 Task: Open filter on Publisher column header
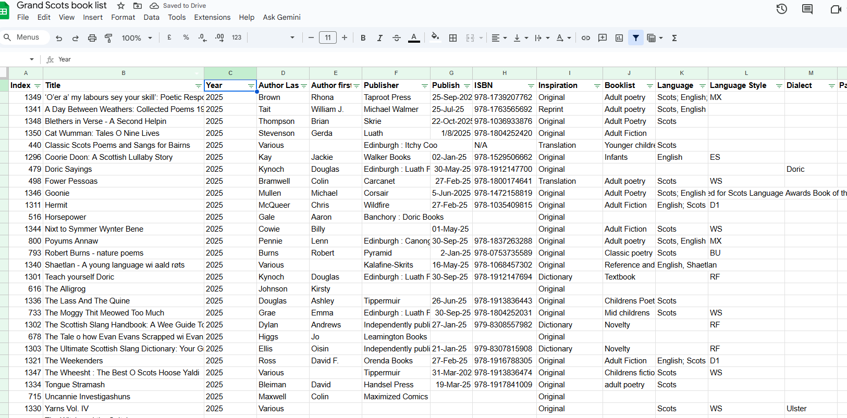click(x=424, y=86)
